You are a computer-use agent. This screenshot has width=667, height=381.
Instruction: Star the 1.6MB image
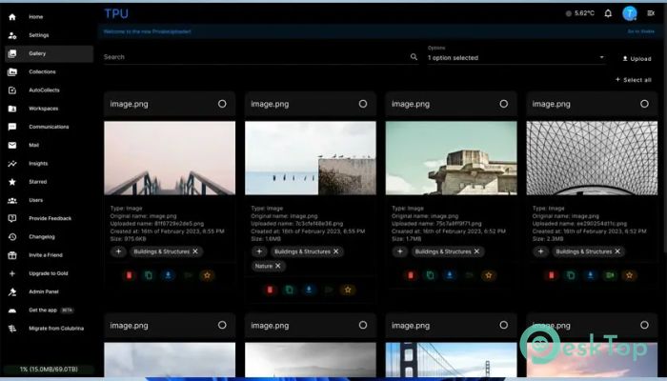point(348,290)
